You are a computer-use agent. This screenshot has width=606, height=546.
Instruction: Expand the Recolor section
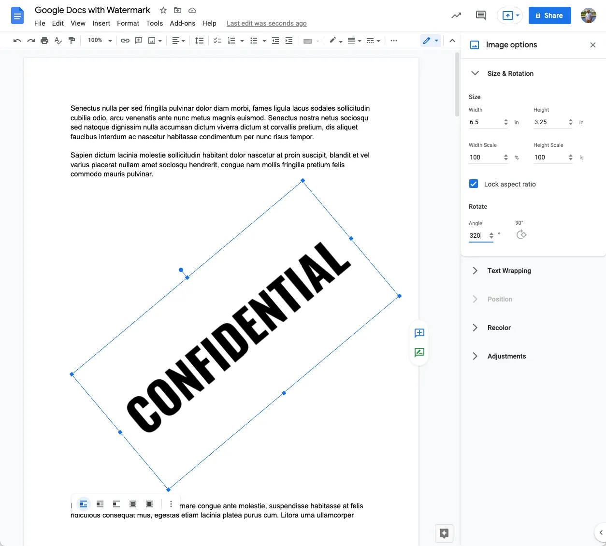click(x=499, y=328)
